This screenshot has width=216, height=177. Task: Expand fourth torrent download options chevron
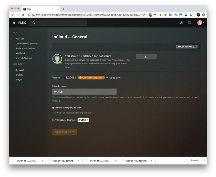tap(152, 161)
